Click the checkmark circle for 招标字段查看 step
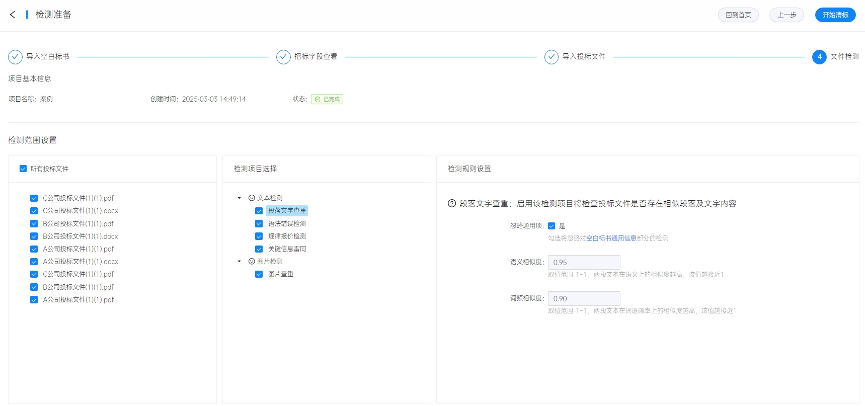 (x=283, y=57)
